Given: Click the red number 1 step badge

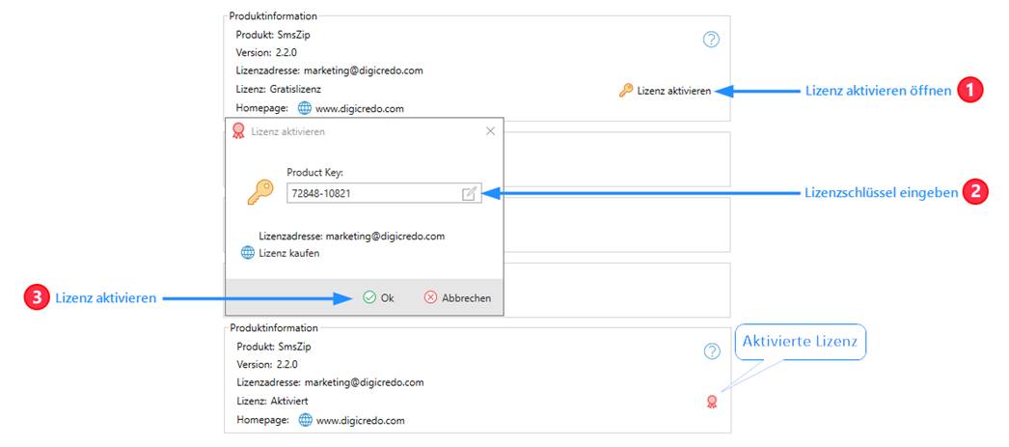Looking at the screenshot, I should [970, 90].
